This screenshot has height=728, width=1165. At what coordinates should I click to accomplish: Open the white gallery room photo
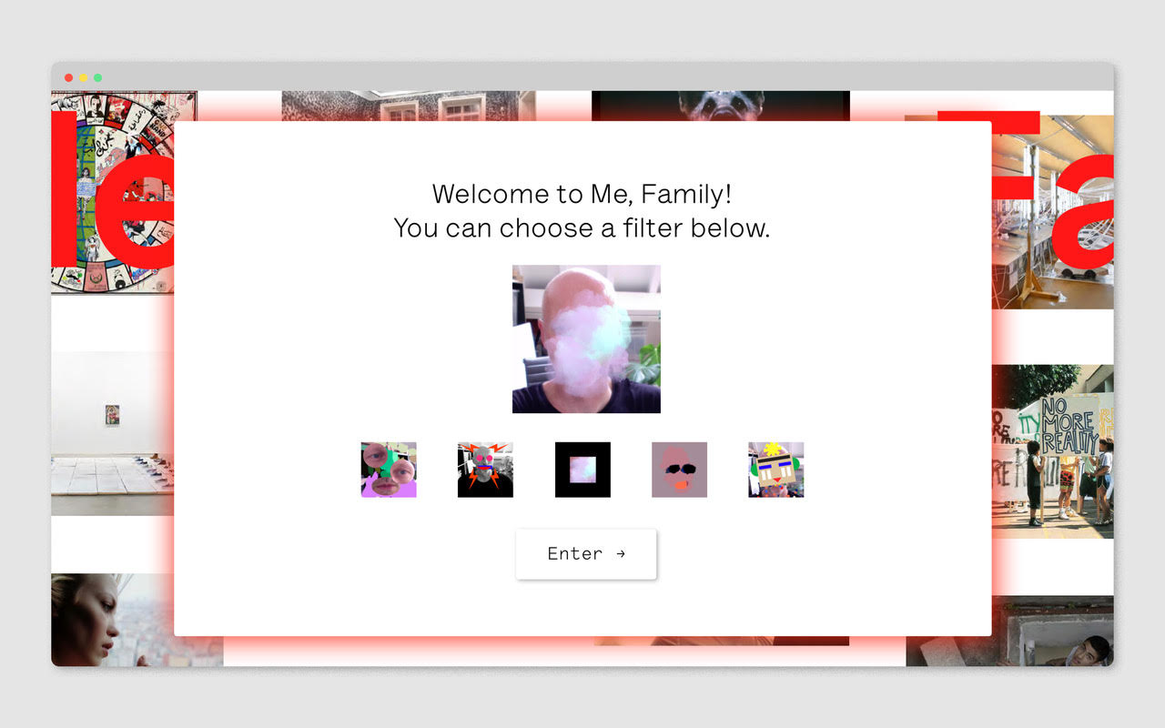(112, 434)
